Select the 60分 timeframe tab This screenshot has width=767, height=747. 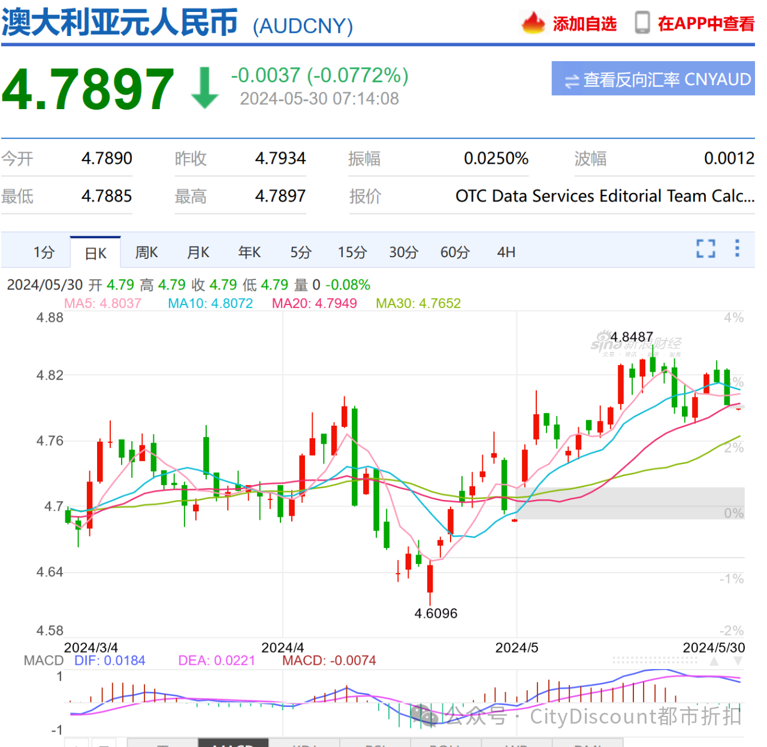click(455, 252)
